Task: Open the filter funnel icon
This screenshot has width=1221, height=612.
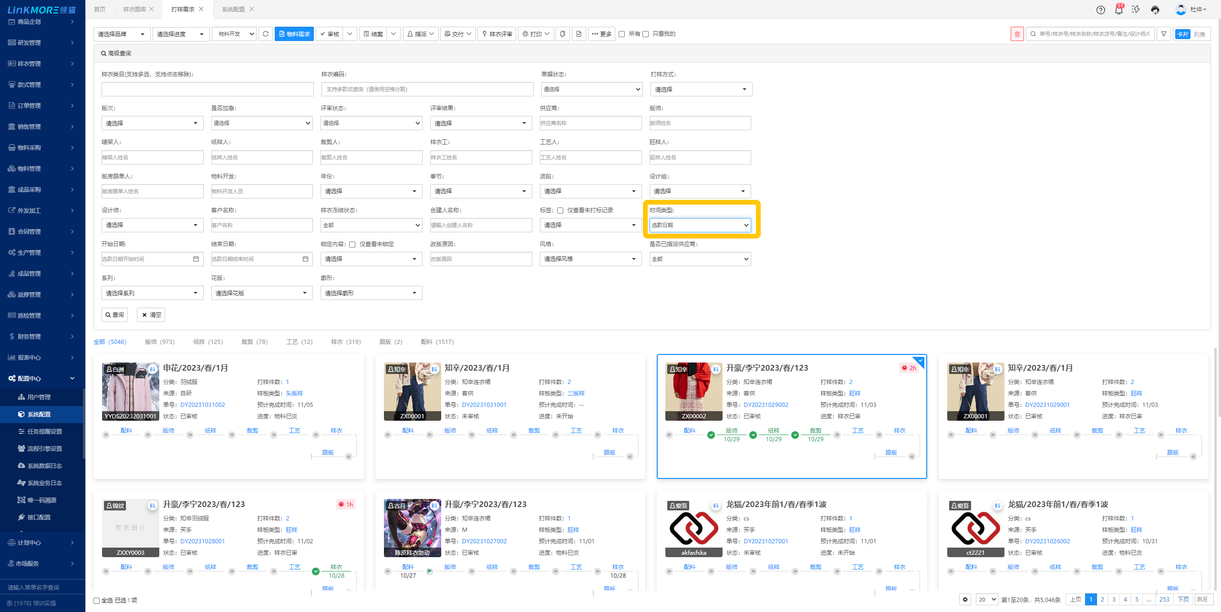Action: pos(1164,34)
